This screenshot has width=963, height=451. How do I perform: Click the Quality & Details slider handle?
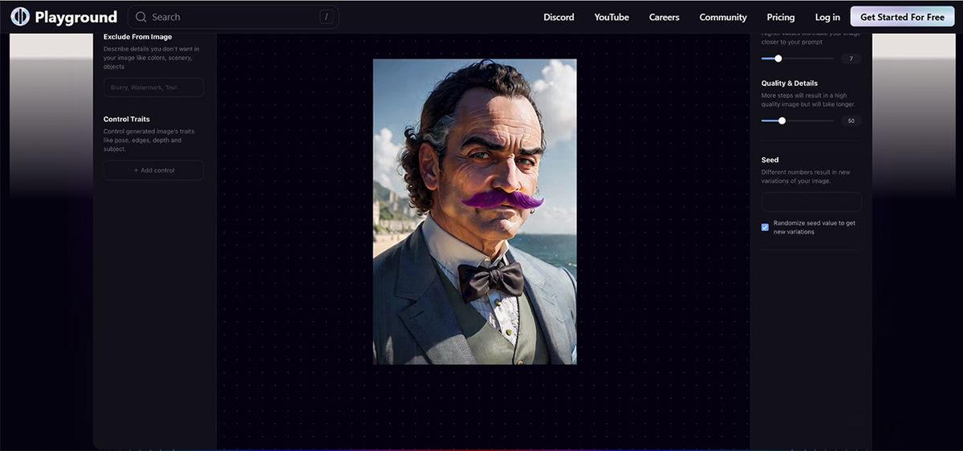pos(782,120)
